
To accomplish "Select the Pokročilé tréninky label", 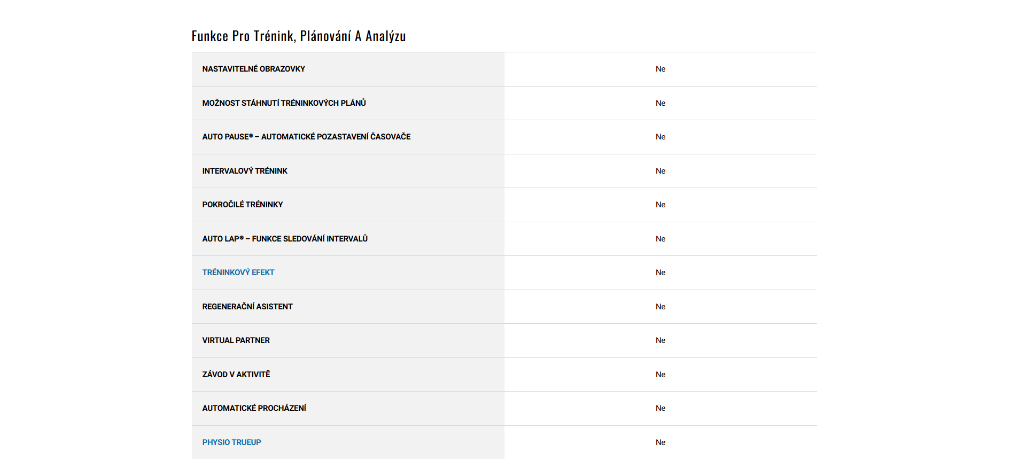I will 243,205.
